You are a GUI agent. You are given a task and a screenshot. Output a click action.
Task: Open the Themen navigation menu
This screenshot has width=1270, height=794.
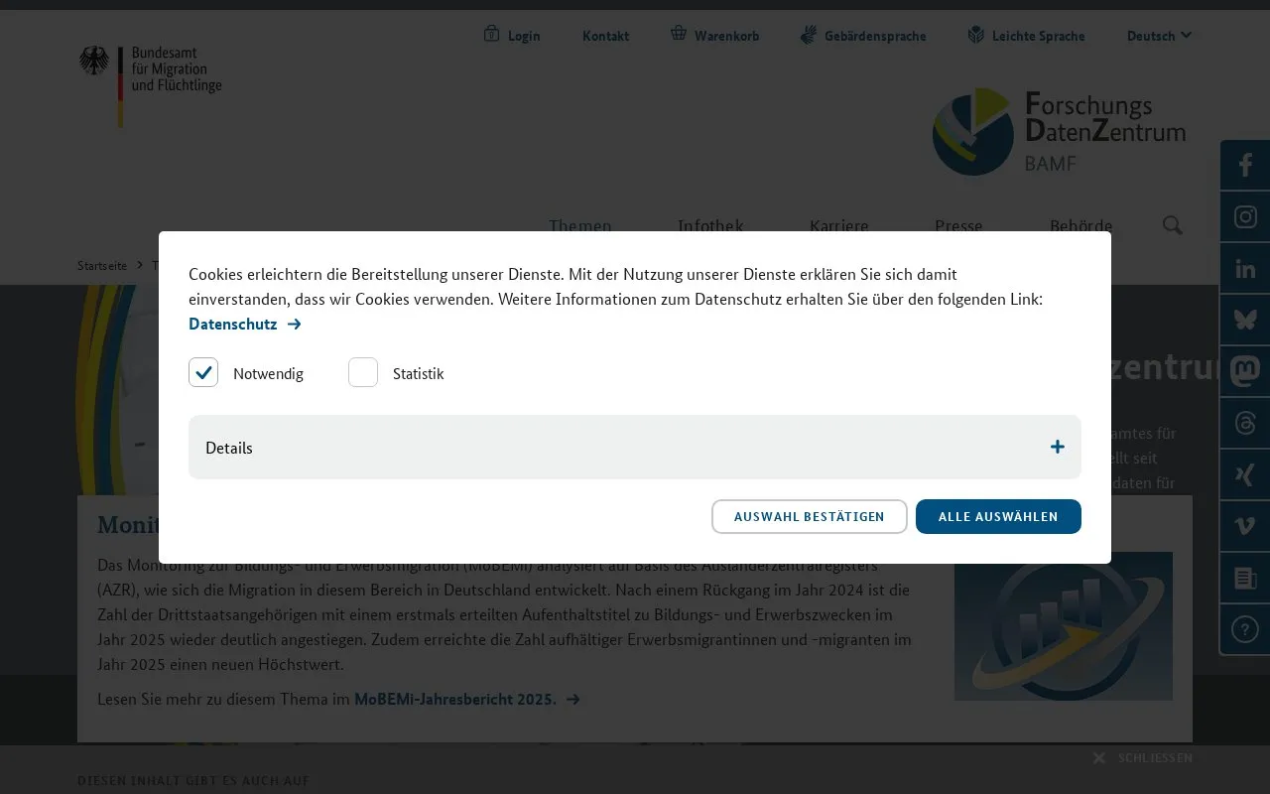(580, 225)
